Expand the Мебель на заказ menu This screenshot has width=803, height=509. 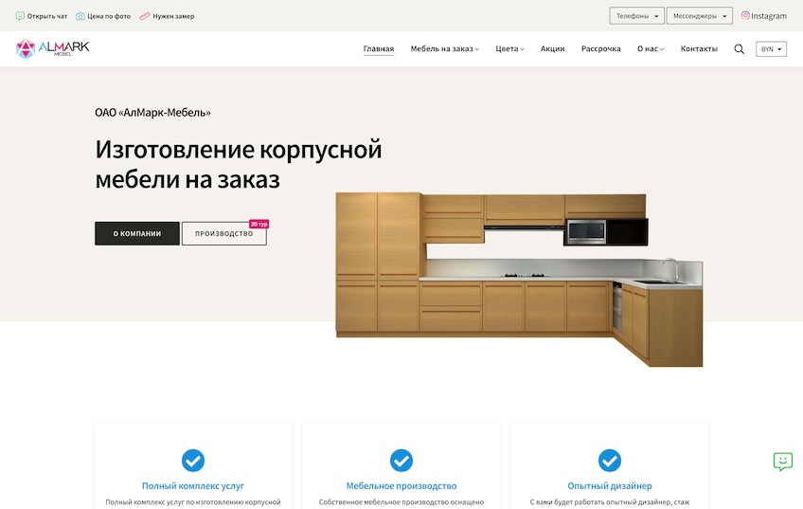(444, 48)
